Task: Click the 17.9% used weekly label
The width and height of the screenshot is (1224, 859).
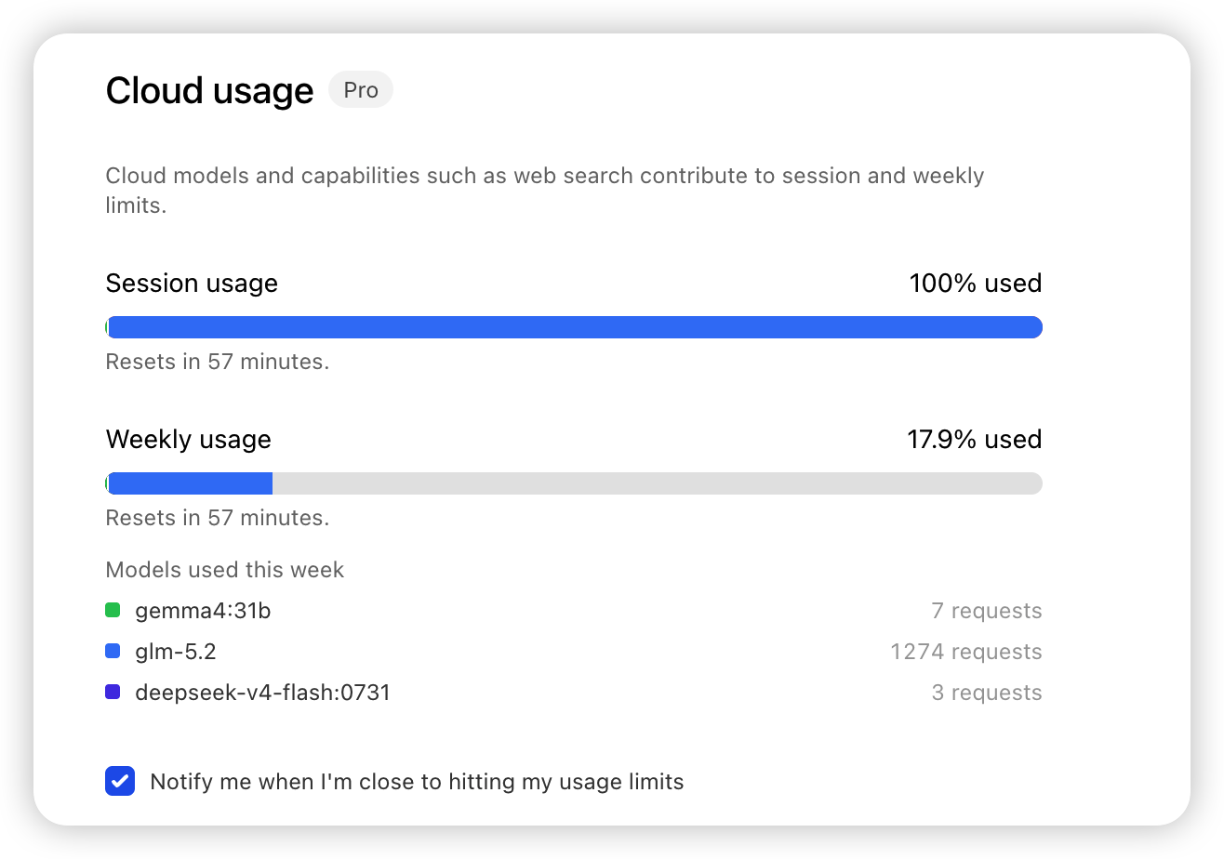Action: coord(975,439)
